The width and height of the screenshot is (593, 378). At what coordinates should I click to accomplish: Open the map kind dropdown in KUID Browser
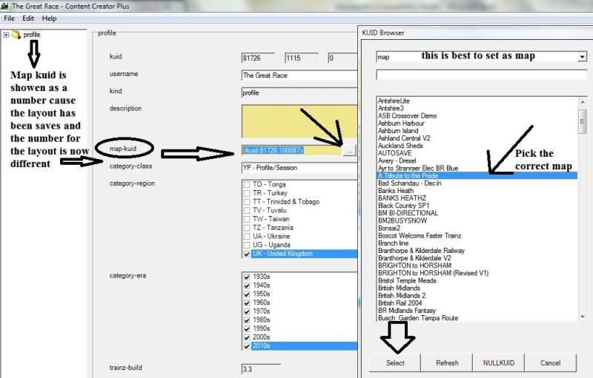tap(582, 56)
